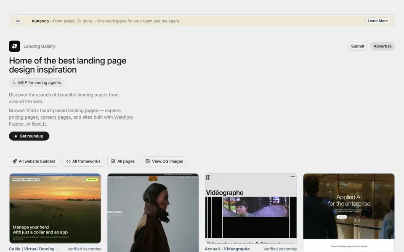
Task: Open the All pages filter
Action: [122, 161]
